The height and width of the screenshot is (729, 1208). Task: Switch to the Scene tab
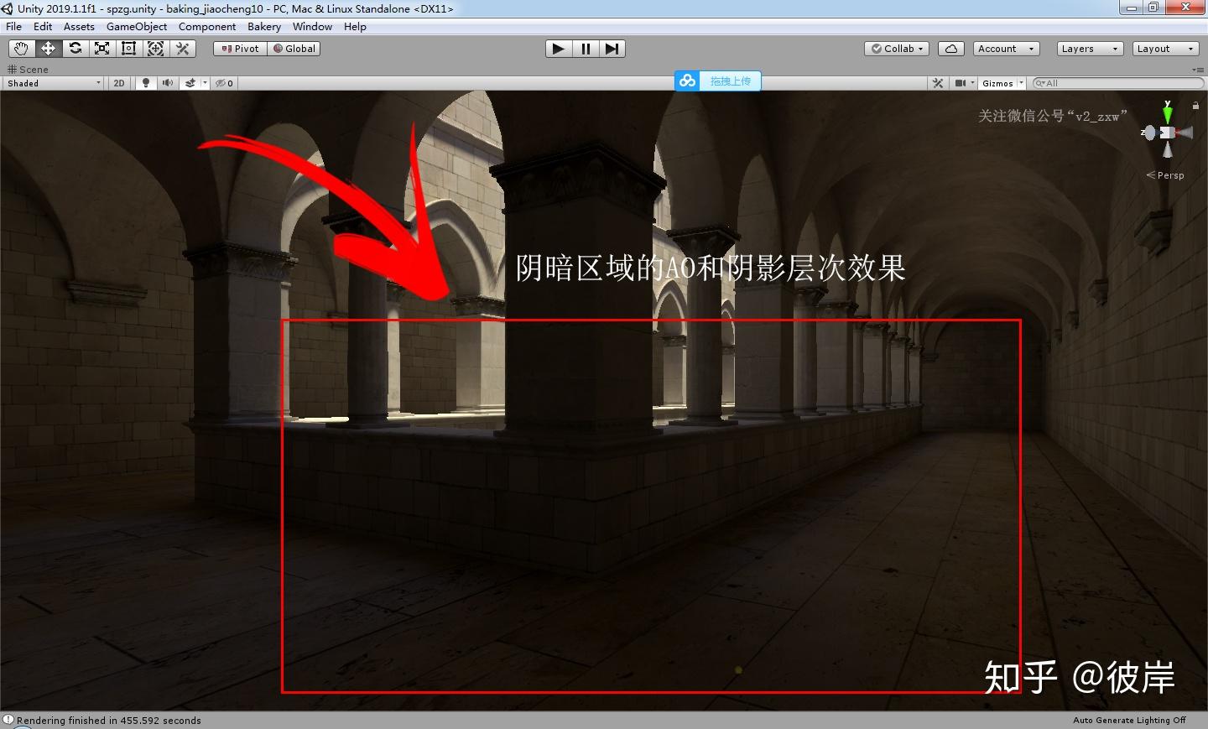click(x=29, y=70)
